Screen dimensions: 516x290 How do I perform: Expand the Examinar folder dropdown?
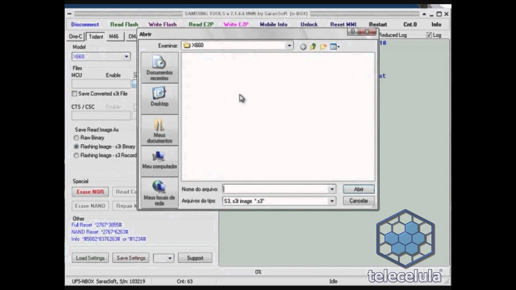point(289,46)
